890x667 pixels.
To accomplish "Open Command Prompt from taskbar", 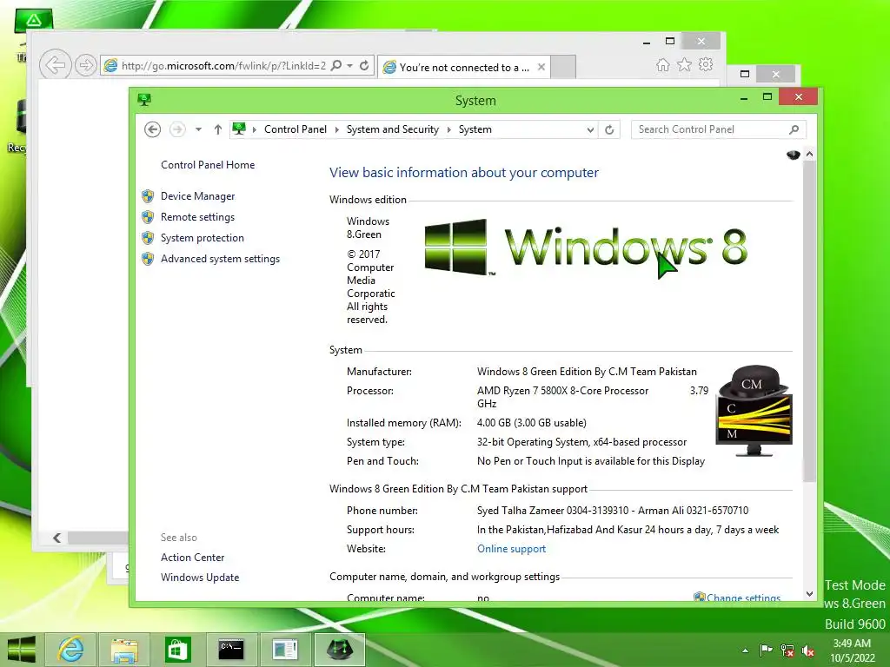I will pos(231,650).
